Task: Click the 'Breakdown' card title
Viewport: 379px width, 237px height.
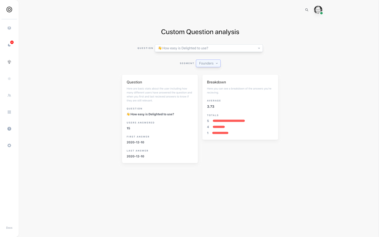Action: coord(216,82)
